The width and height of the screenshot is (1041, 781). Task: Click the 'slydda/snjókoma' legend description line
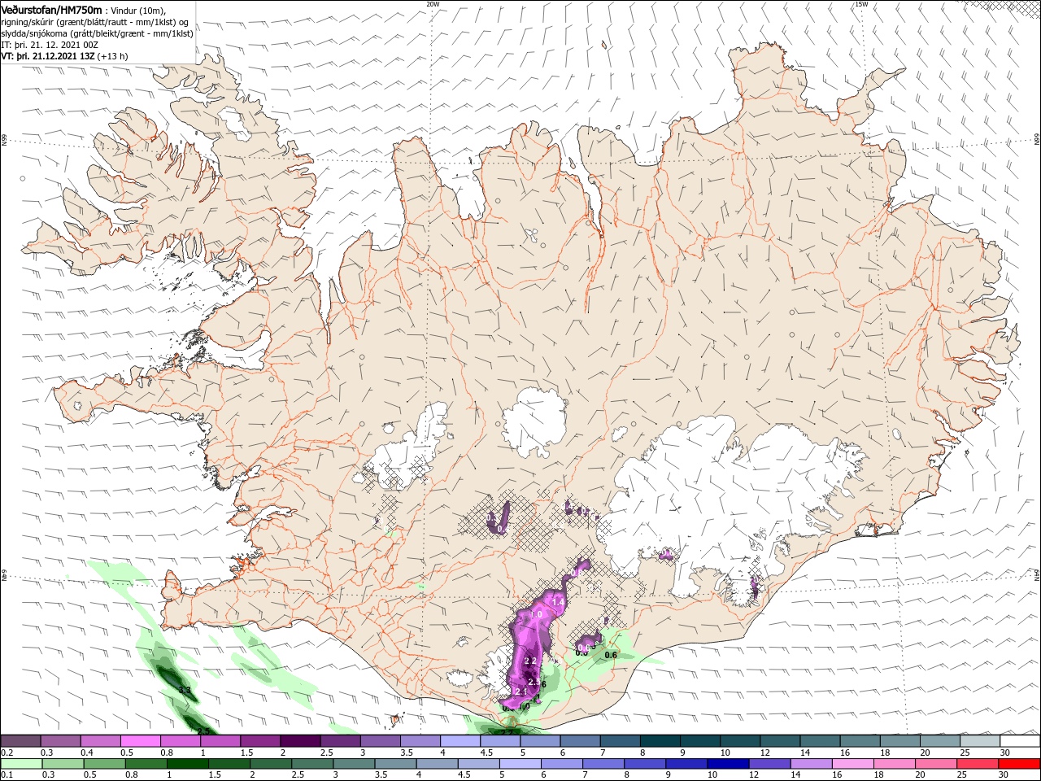tap(97, 33)
